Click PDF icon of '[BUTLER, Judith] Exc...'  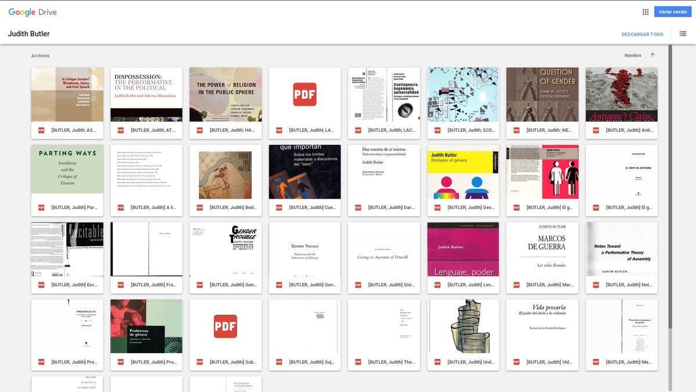(x=41, y=285)
